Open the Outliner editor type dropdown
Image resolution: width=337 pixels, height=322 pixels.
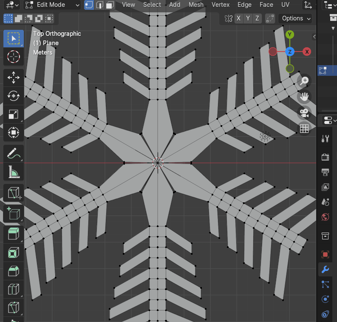pos(330,5)
